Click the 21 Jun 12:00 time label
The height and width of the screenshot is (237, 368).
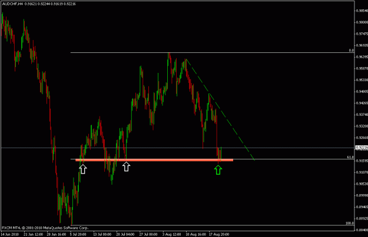(34, 234)
